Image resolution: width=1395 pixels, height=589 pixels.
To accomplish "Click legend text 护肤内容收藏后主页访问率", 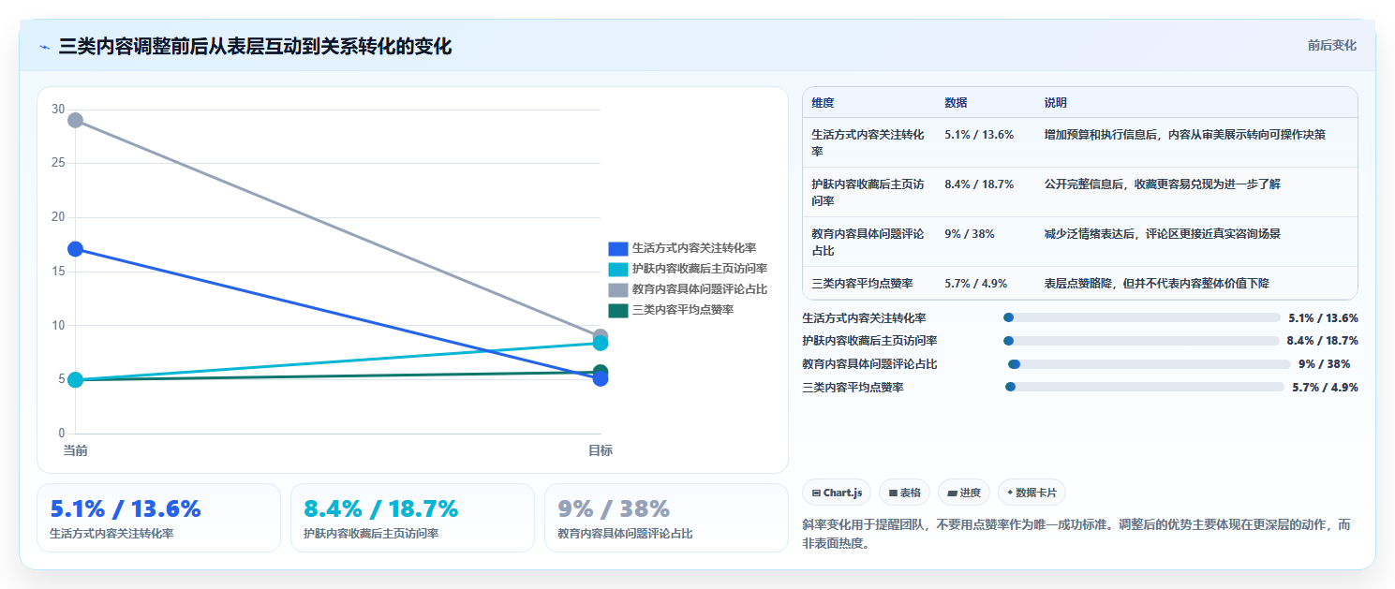I will (x=700, y=269).
